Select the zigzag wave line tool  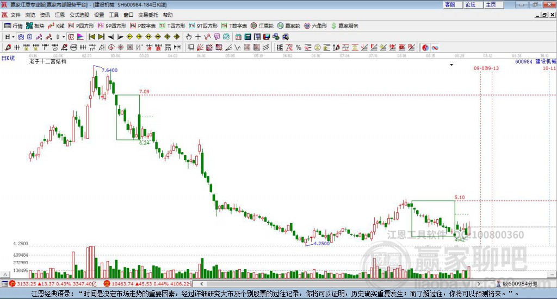point(238,47)
